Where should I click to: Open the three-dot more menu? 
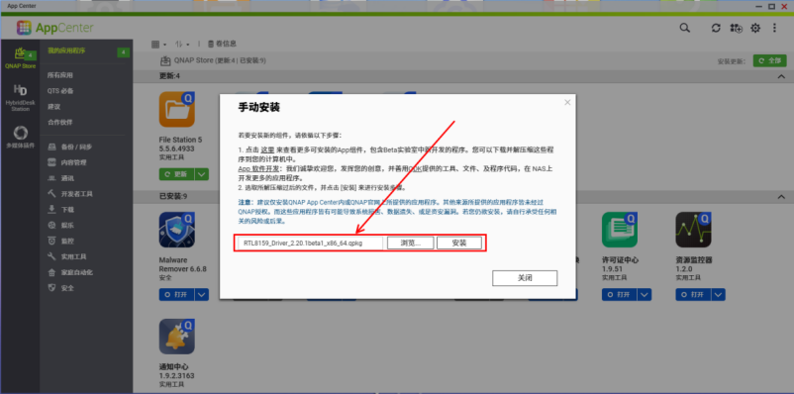tap(774, 29)
